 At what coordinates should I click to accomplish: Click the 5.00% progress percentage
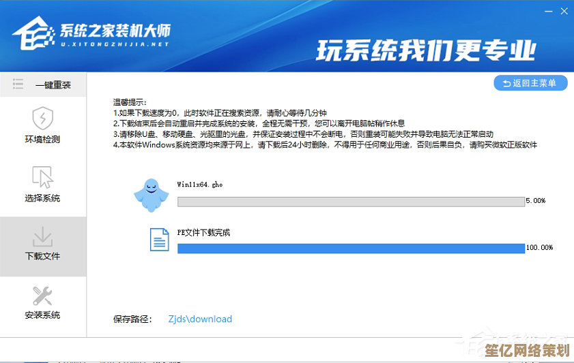(536, 202)
